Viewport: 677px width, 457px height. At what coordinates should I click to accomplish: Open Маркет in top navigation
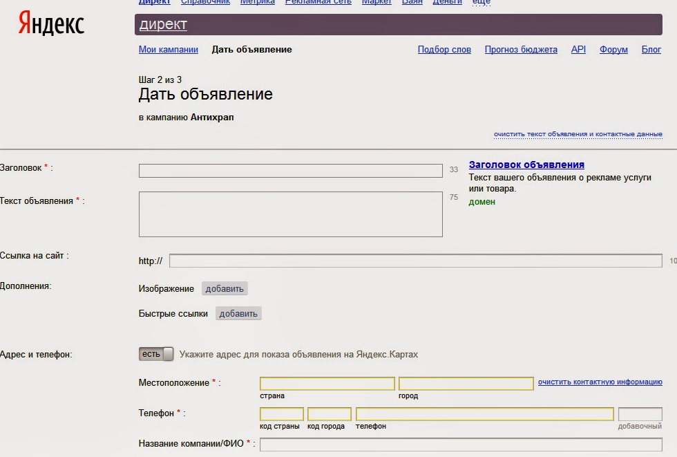376,2
